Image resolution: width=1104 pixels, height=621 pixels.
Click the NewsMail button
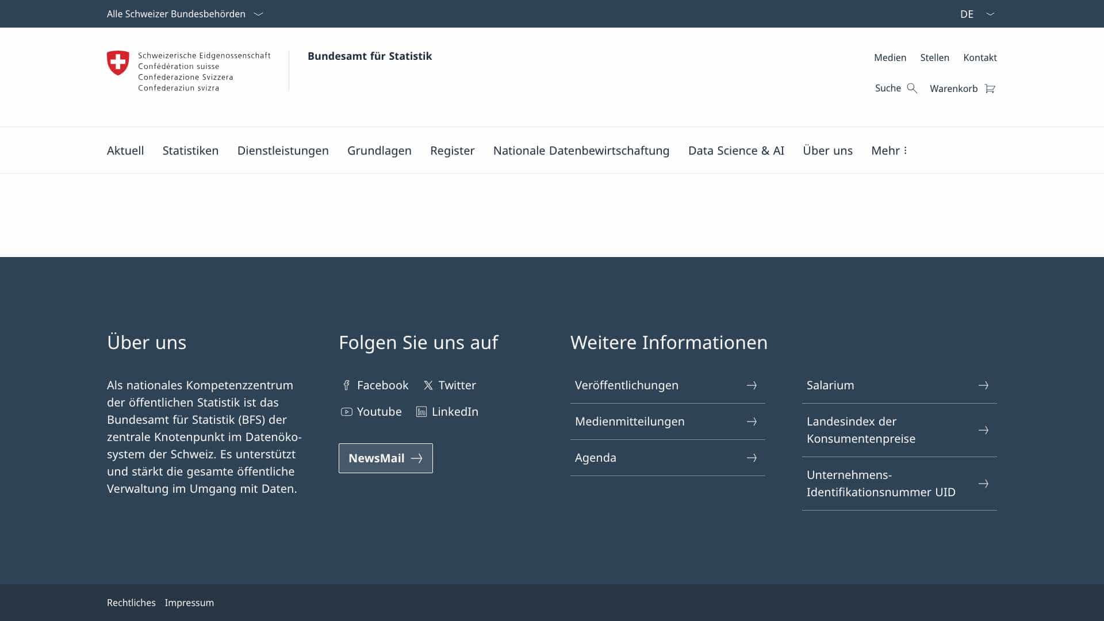(x=386, y=458)
